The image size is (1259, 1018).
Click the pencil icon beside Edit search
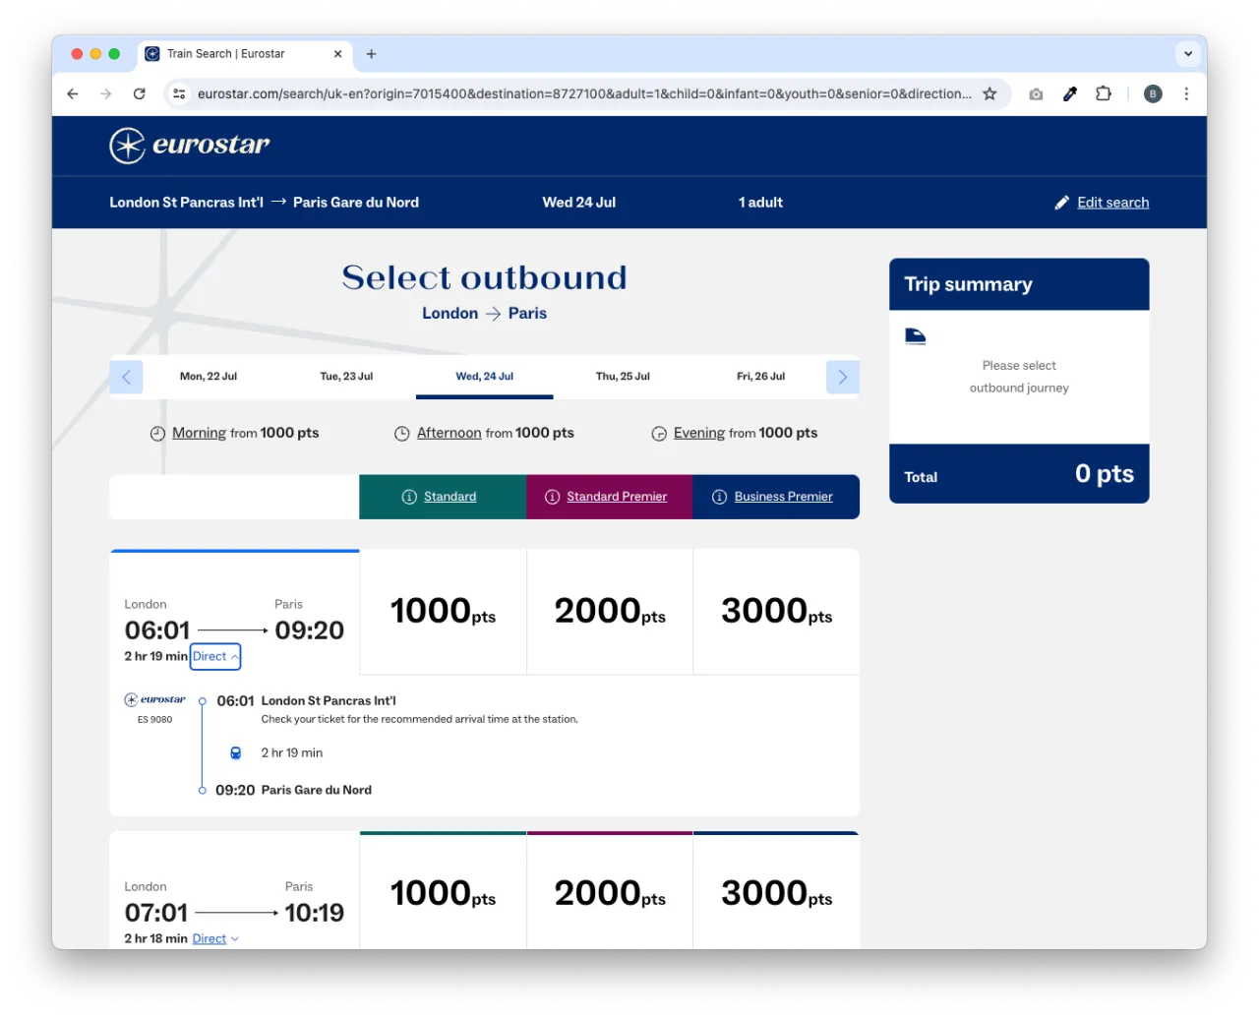[1061, 203]
